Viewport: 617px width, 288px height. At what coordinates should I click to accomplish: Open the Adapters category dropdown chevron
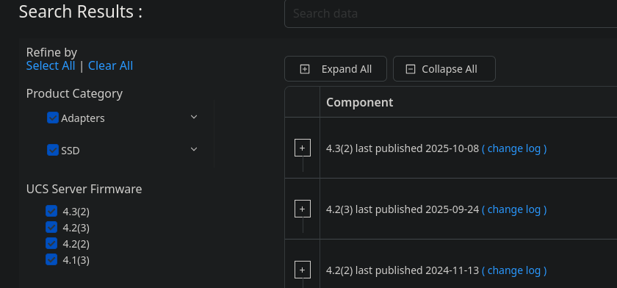tap(194, 117)
